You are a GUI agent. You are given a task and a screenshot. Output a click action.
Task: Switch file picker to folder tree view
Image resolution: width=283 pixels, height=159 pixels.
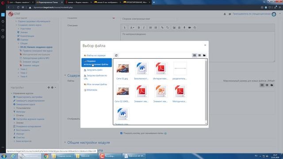pyautogui.click(x=204, y=55)
